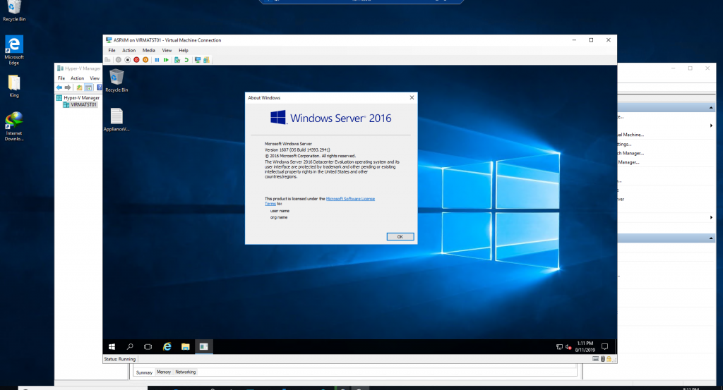The height and width of the screenshot is (390, 723).
Task: Open File menu in Hyper-V Manager window
Action: tap(61, 78)
